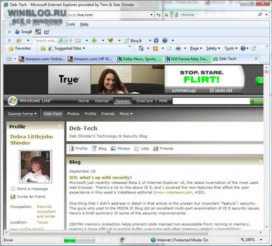Switch to the Dallas News, Sports tab
This screenshot has width=272, height=246.
[138, 59]
